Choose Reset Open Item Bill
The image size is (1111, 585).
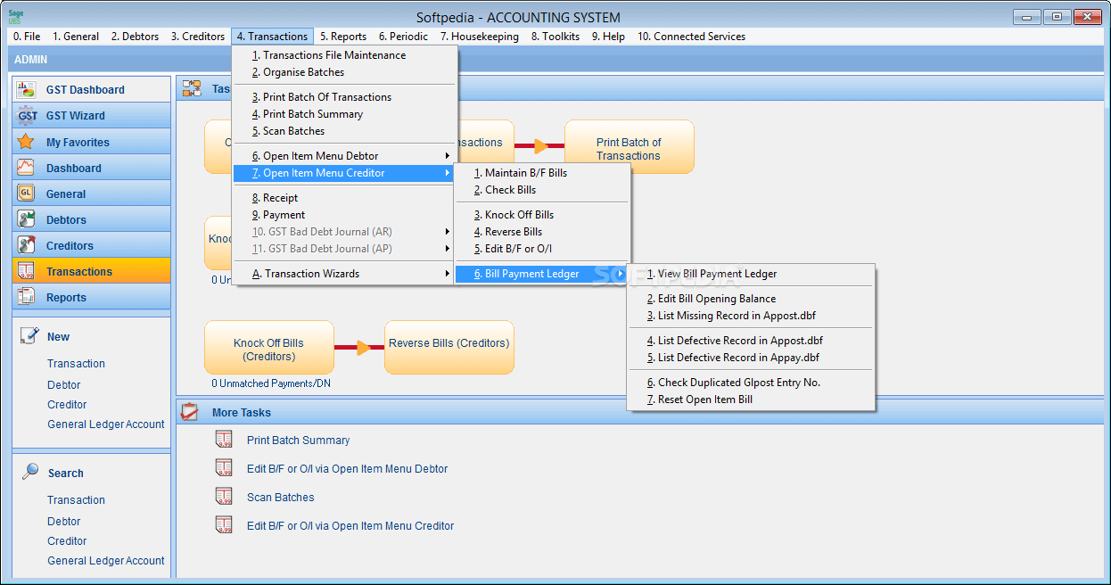point(752,400)
